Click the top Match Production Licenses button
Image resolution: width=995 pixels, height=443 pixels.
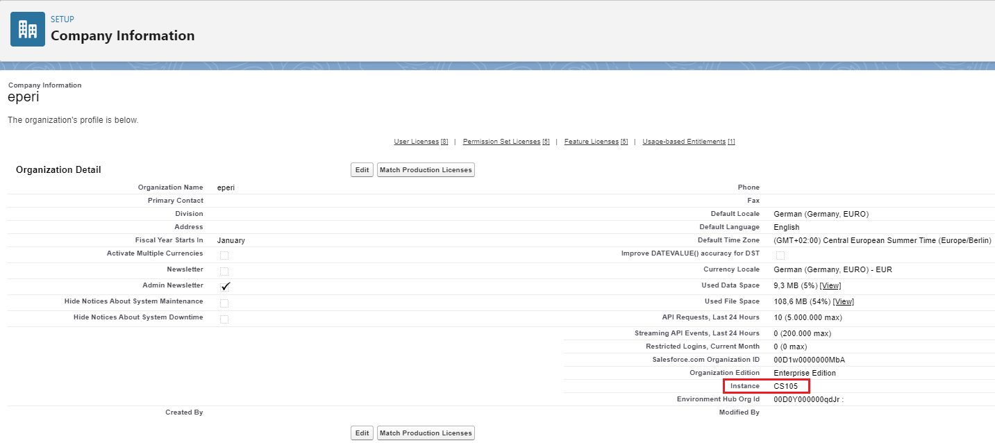[x=426, y=170]
